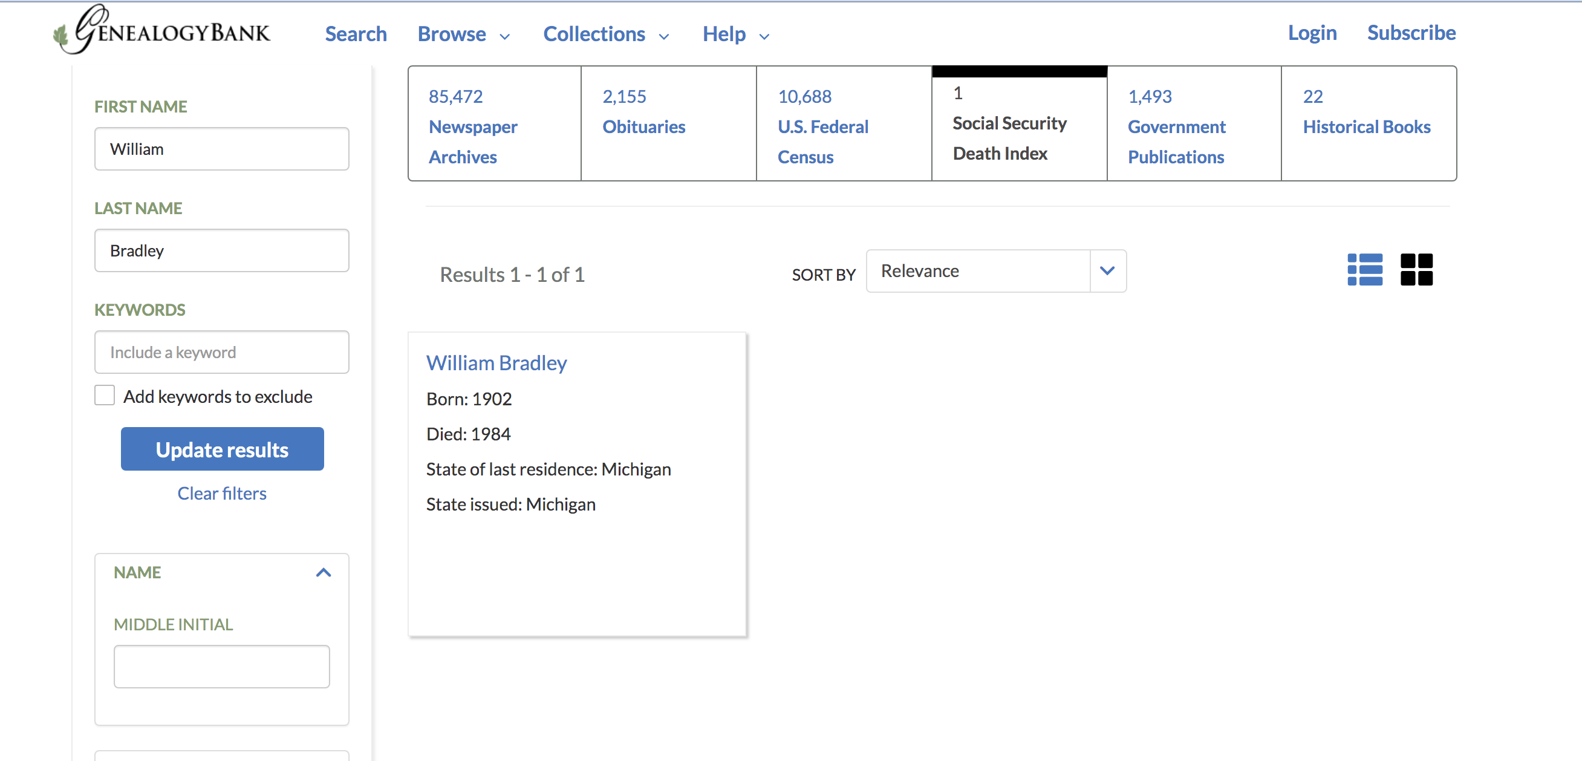Expand the Browse menu
The height and width of the screenshot is (761, 1582).
(463, 34)
